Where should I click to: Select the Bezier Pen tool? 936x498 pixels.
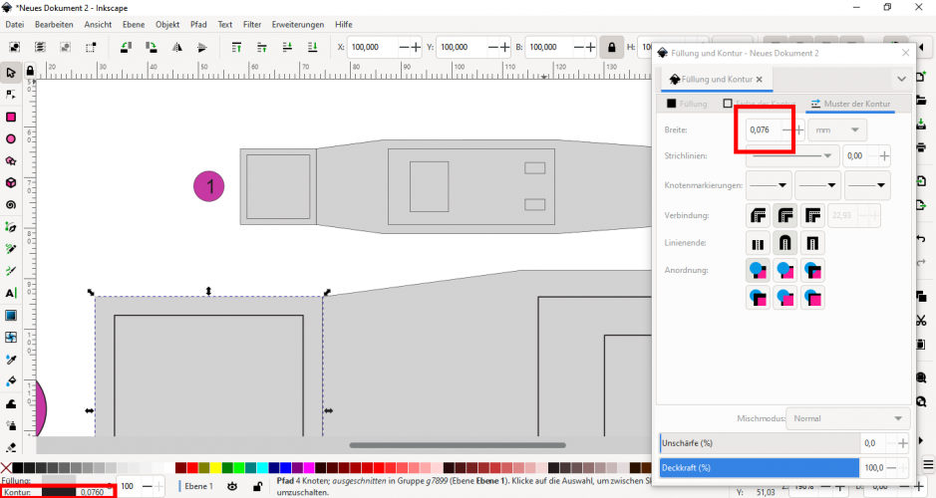pyautogui.click(x=11, y=227)
